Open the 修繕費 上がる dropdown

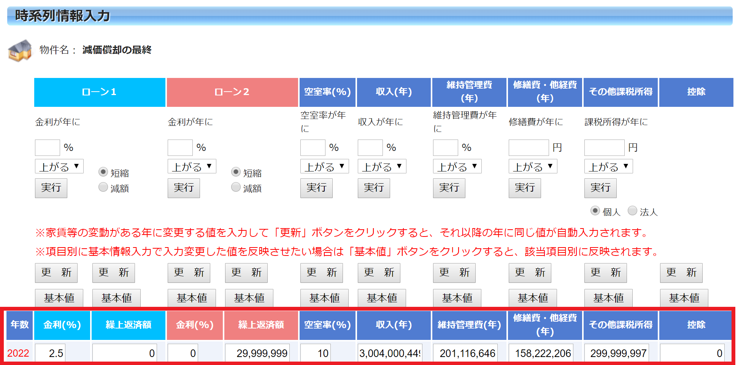point(533,167)
